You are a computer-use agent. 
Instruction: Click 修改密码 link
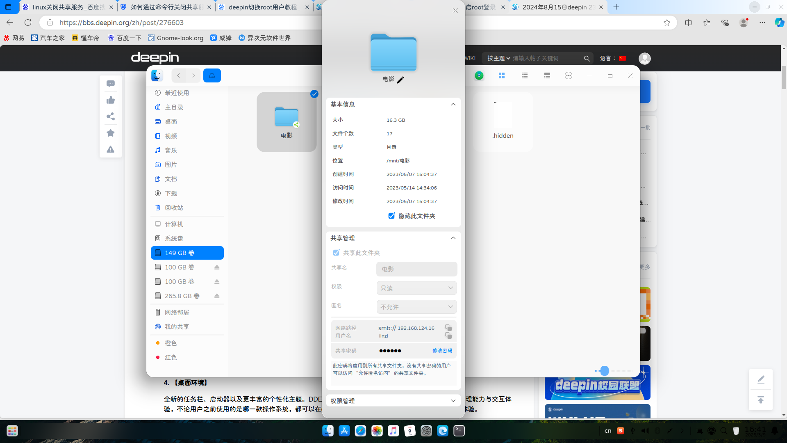[x=442, y=351]
